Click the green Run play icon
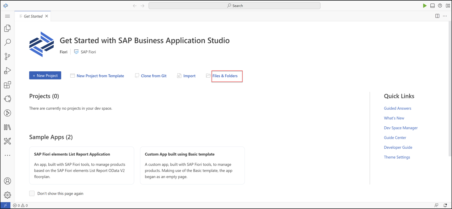 point(425,6)
